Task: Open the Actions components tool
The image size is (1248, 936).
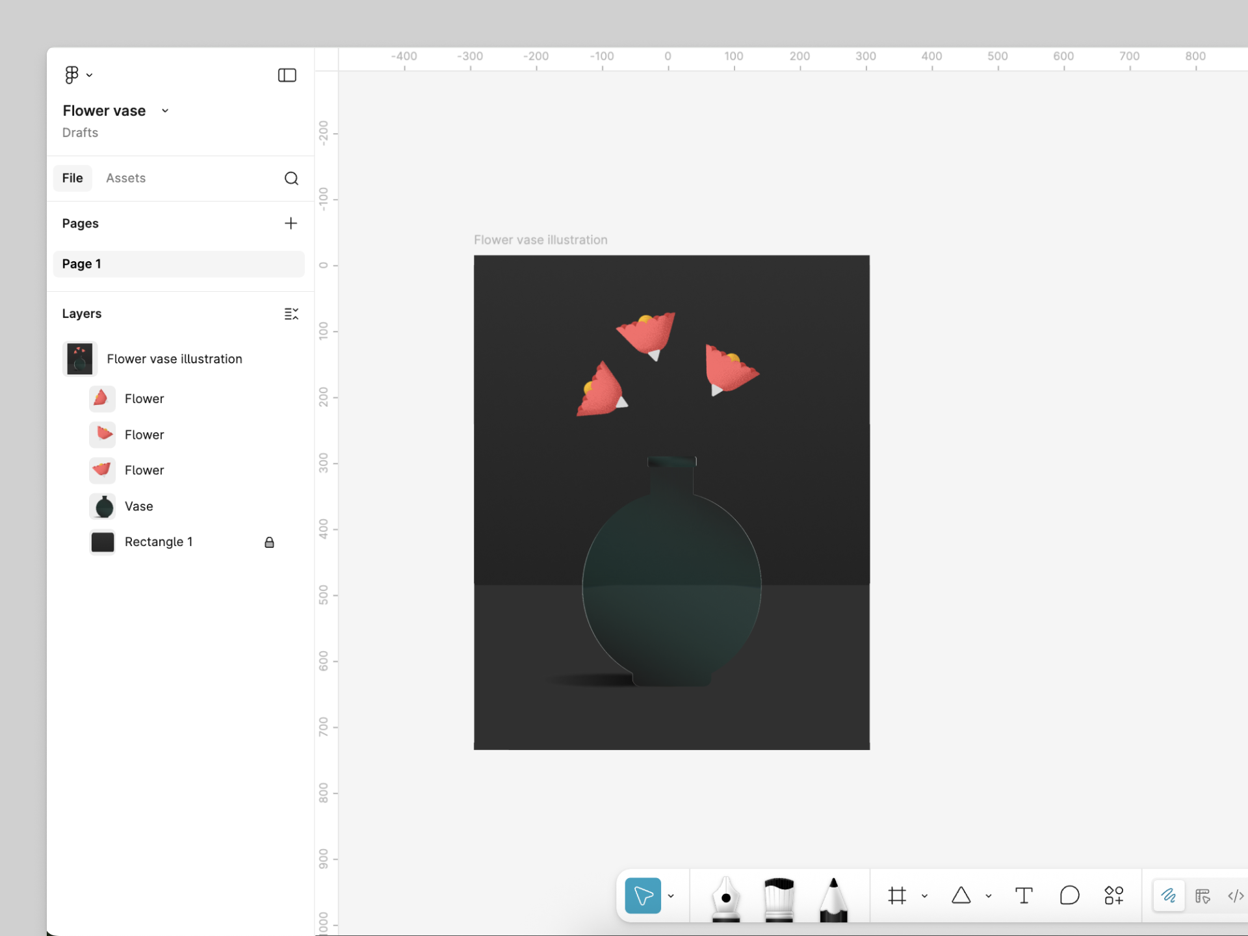Action: coord(1113,896)
